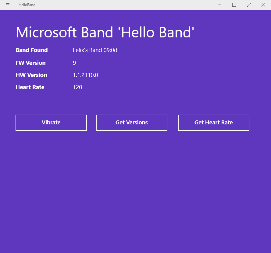Screen dimensions: 271x253
Task: Click the FW Version value 9
Action: (74, 63)
